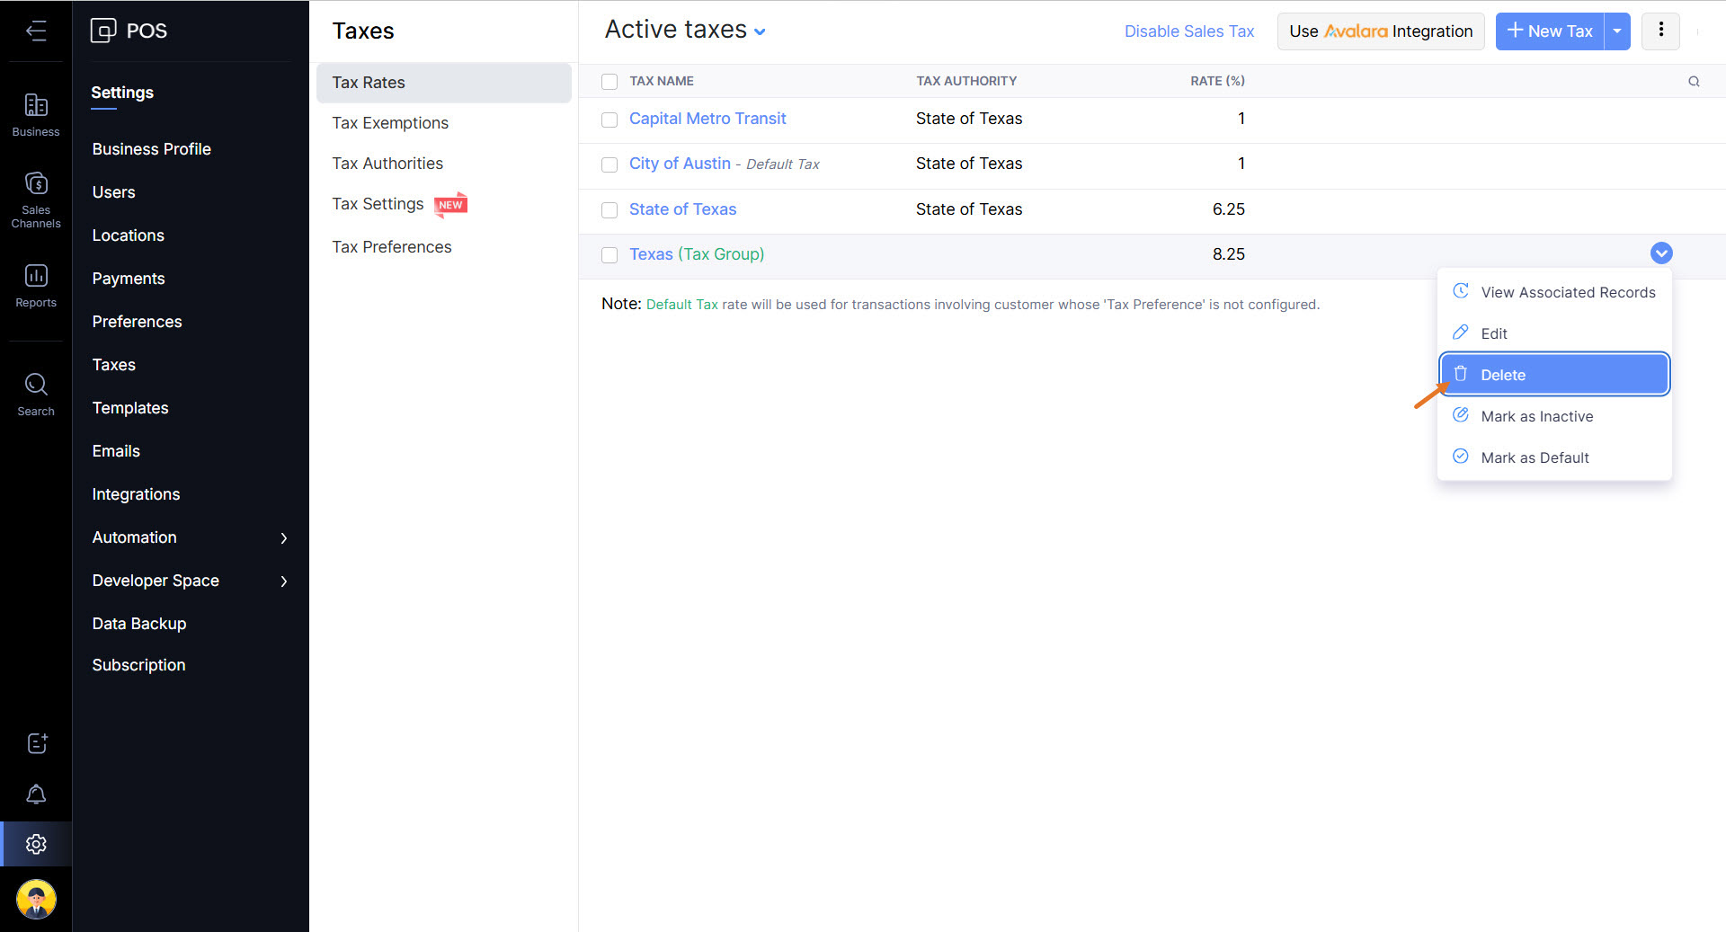Click the Disable Sales Tax link

1188,31
